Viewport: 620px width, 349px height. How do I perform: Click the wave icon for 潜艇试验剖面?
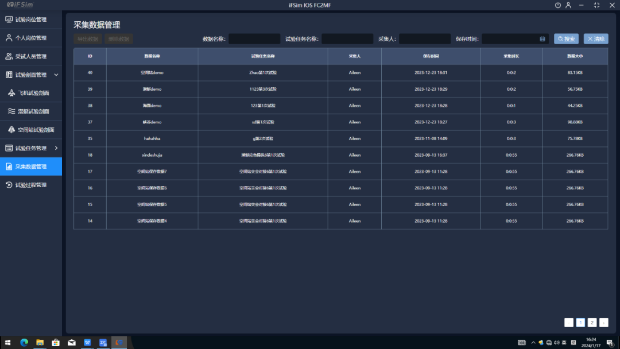pos(11,111)
